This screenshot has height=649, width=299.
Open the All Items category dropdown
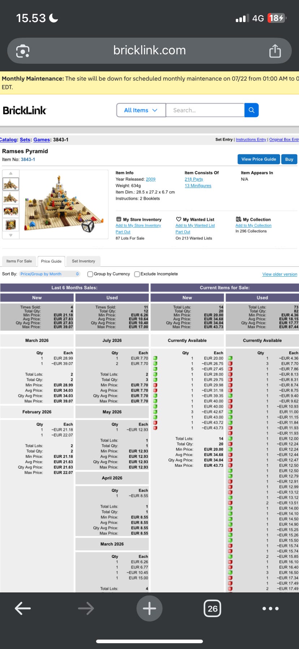point(141,110)
